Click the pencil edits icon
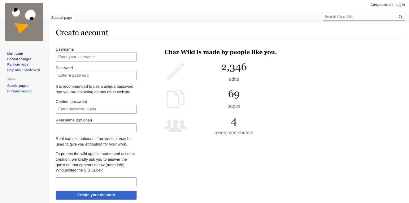The width and height of the screenshot is (409, 203). [x=176, y=72]
